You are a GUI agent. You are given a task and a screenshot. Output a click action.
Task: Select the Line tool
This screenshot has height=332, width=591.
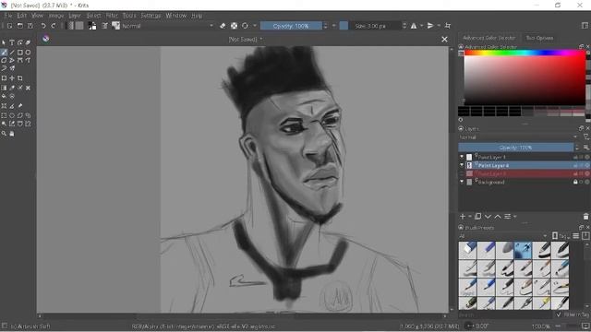(x=12, y=53)
